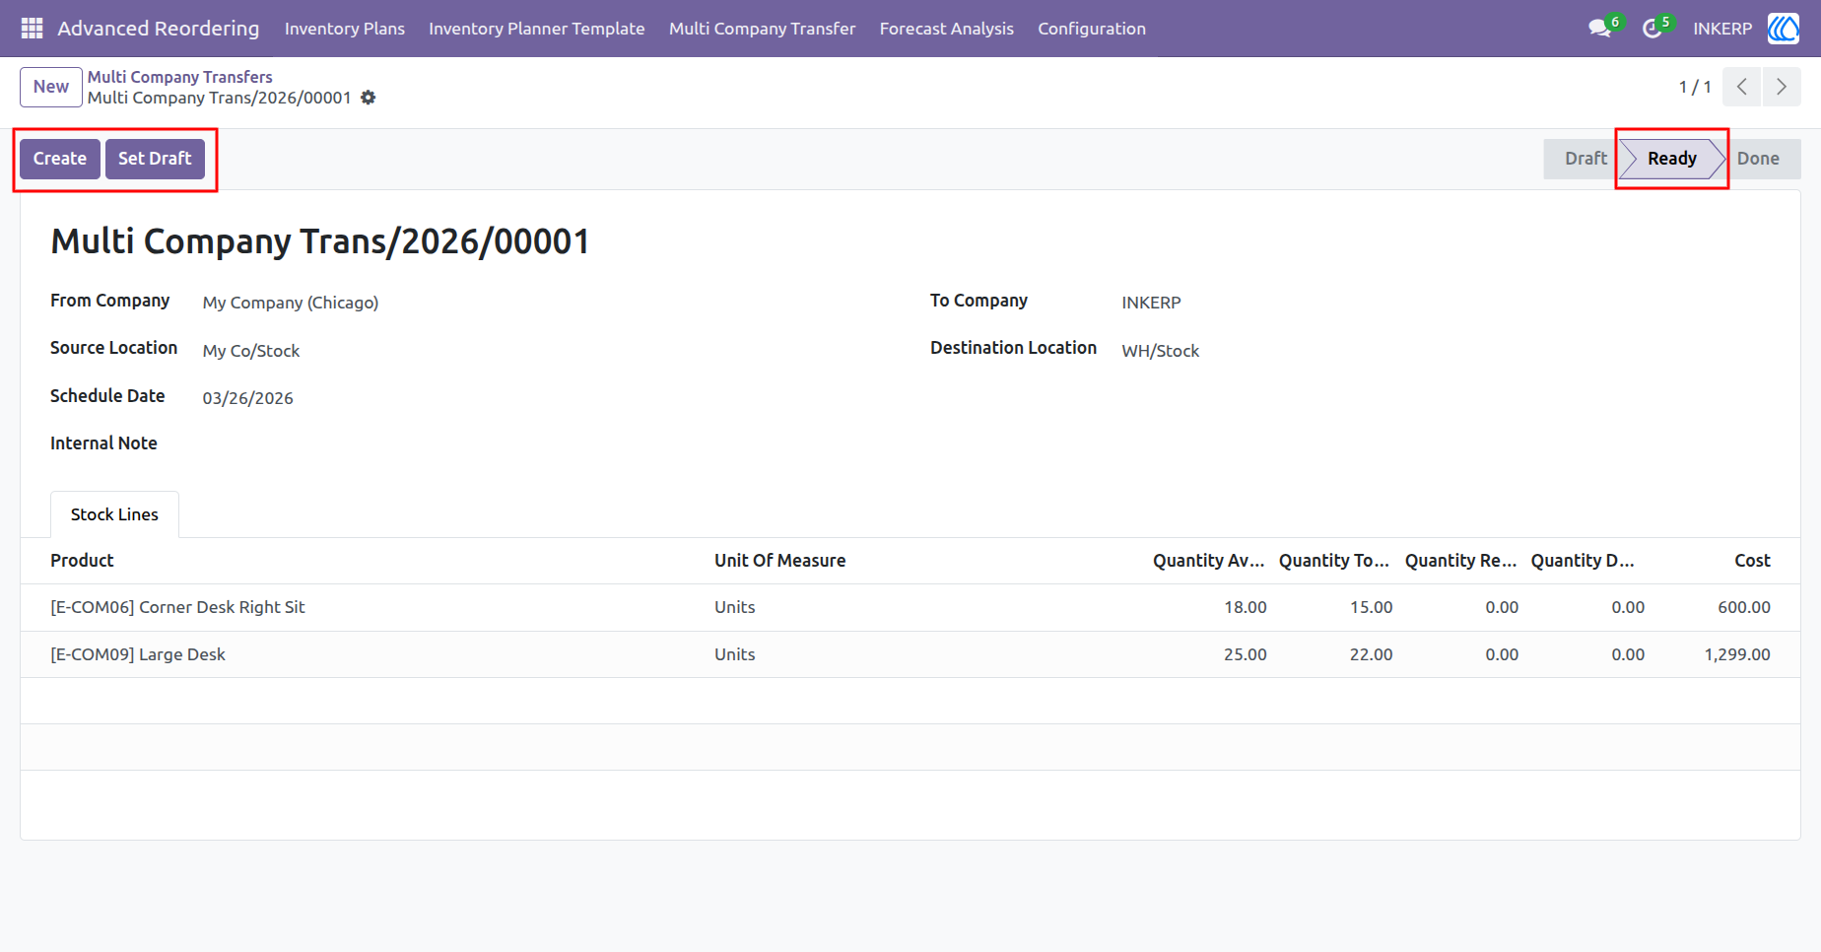
Task: Click the 1,299.00 cost cell
Action: click(x=1737, y=654)
